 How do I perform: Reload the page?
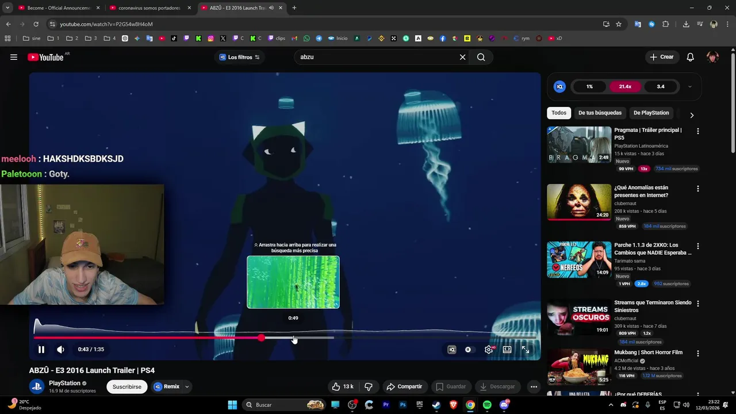[36, 24]
